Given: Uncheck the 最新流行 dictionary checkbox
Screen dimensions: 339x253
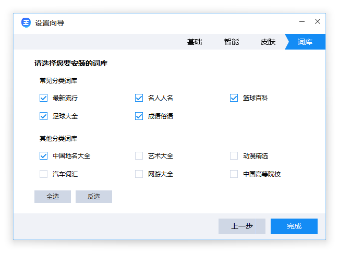Looking at the screenshot, I should tap(44, 98).
